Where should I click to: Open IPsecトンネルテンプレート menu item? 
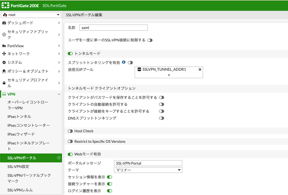pos(31,146)
